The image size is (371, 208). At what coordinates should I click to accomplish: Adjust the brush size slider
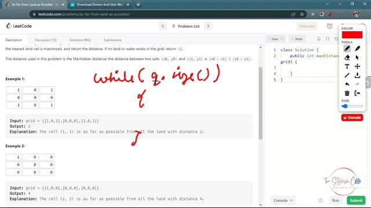[352, 106]
